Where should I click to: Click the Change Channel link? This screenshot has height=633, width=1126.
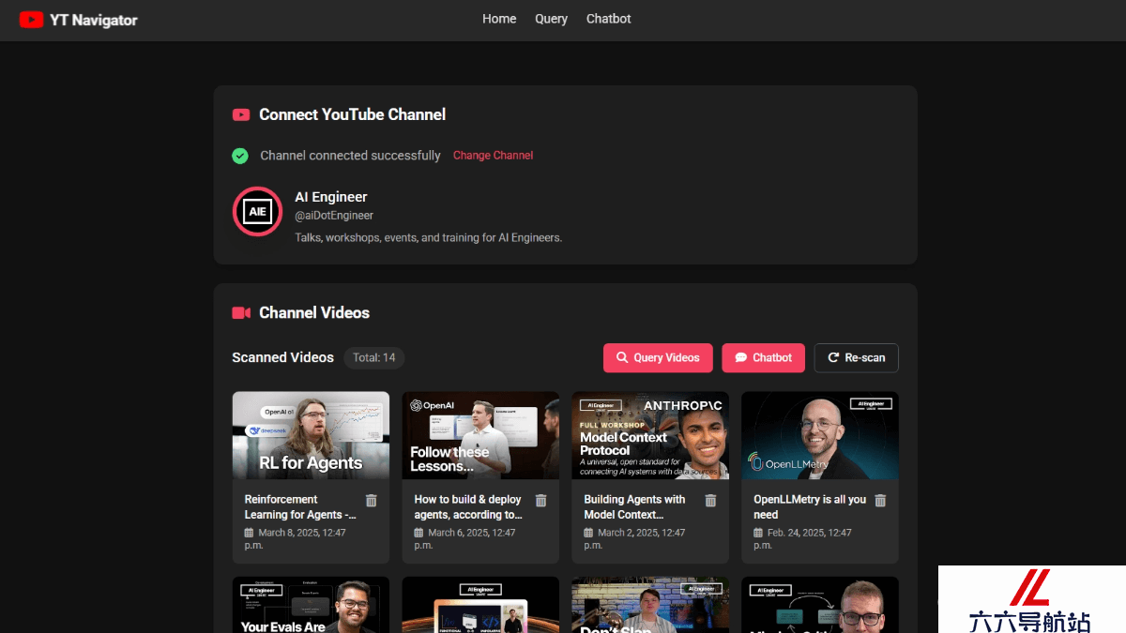(493, 156)
